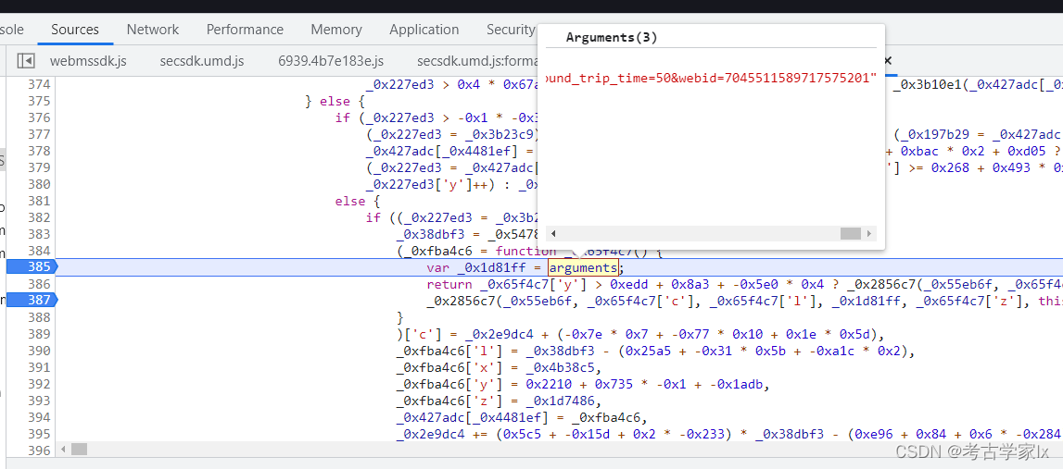Switch to the Sources panel tab
1063x469 pixels.
point(75,29)
